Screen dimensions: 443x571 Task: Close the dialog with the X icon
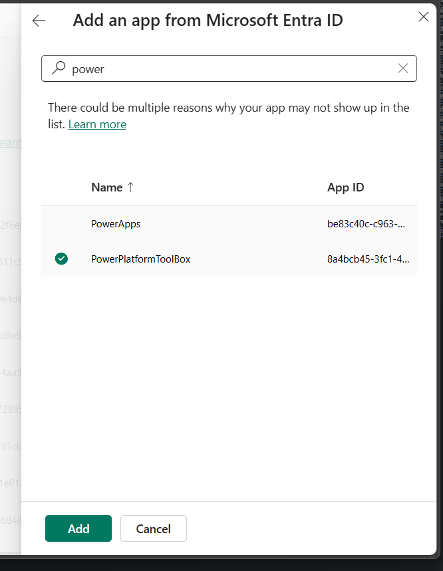[424, 17]
